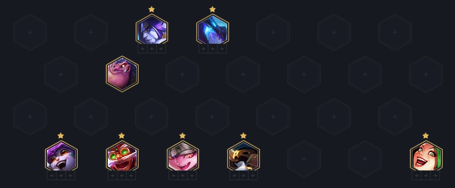The image size is (455, 188).
Task: Add last item to green-haired girl champion
Action: [x=435, y=176]
